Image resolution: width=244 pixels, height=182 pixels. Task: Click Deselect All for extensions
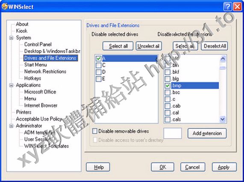[215, 46]
